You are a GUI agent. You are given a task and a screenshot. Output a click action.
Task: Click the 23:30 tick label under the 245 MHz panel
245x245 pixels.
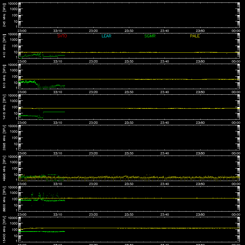[x=129, y=31]
